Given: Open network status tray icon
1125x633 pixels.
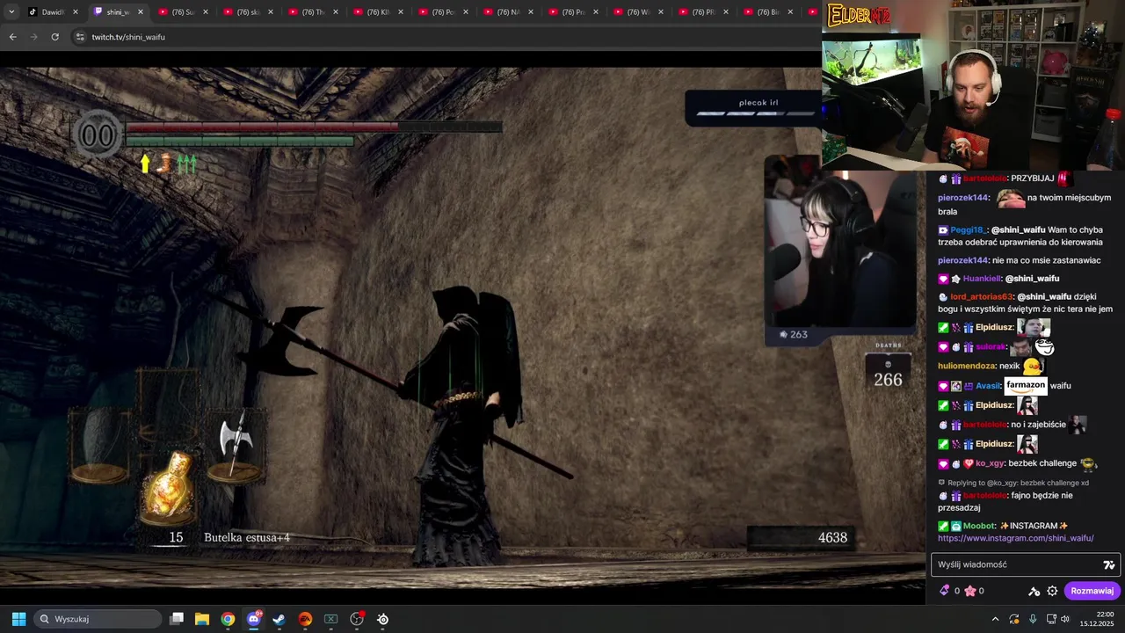Looking at the screenshot, I should (x=1050, y=619).
